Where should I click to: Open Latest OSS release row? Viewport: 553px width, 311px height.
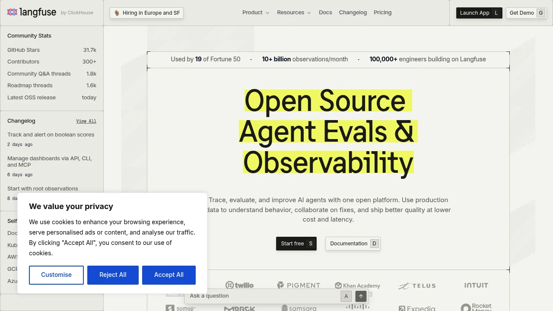pos(52,98)
